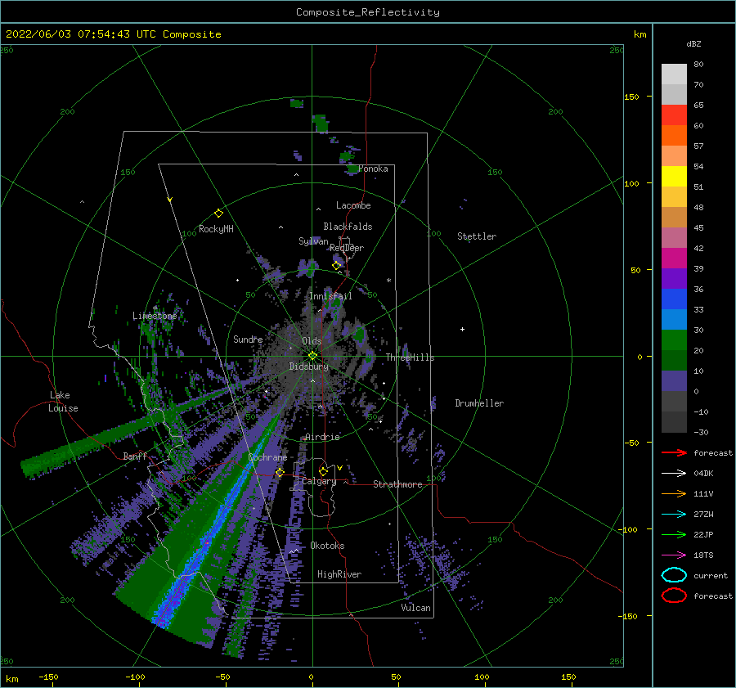The image size is (736, 688).
Task: Click the Lacombe city label
Action: pyautogui.click(x=353, y=205)
